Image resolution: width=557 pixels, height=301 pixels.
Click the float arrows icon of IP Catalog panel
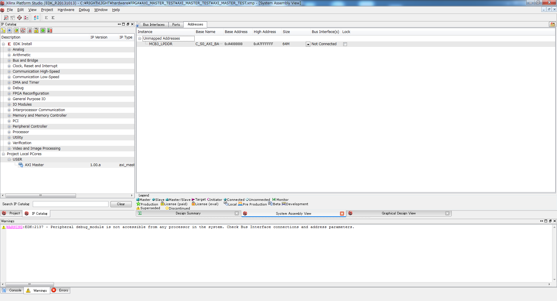pyautogui.click(x=119, y=24)
